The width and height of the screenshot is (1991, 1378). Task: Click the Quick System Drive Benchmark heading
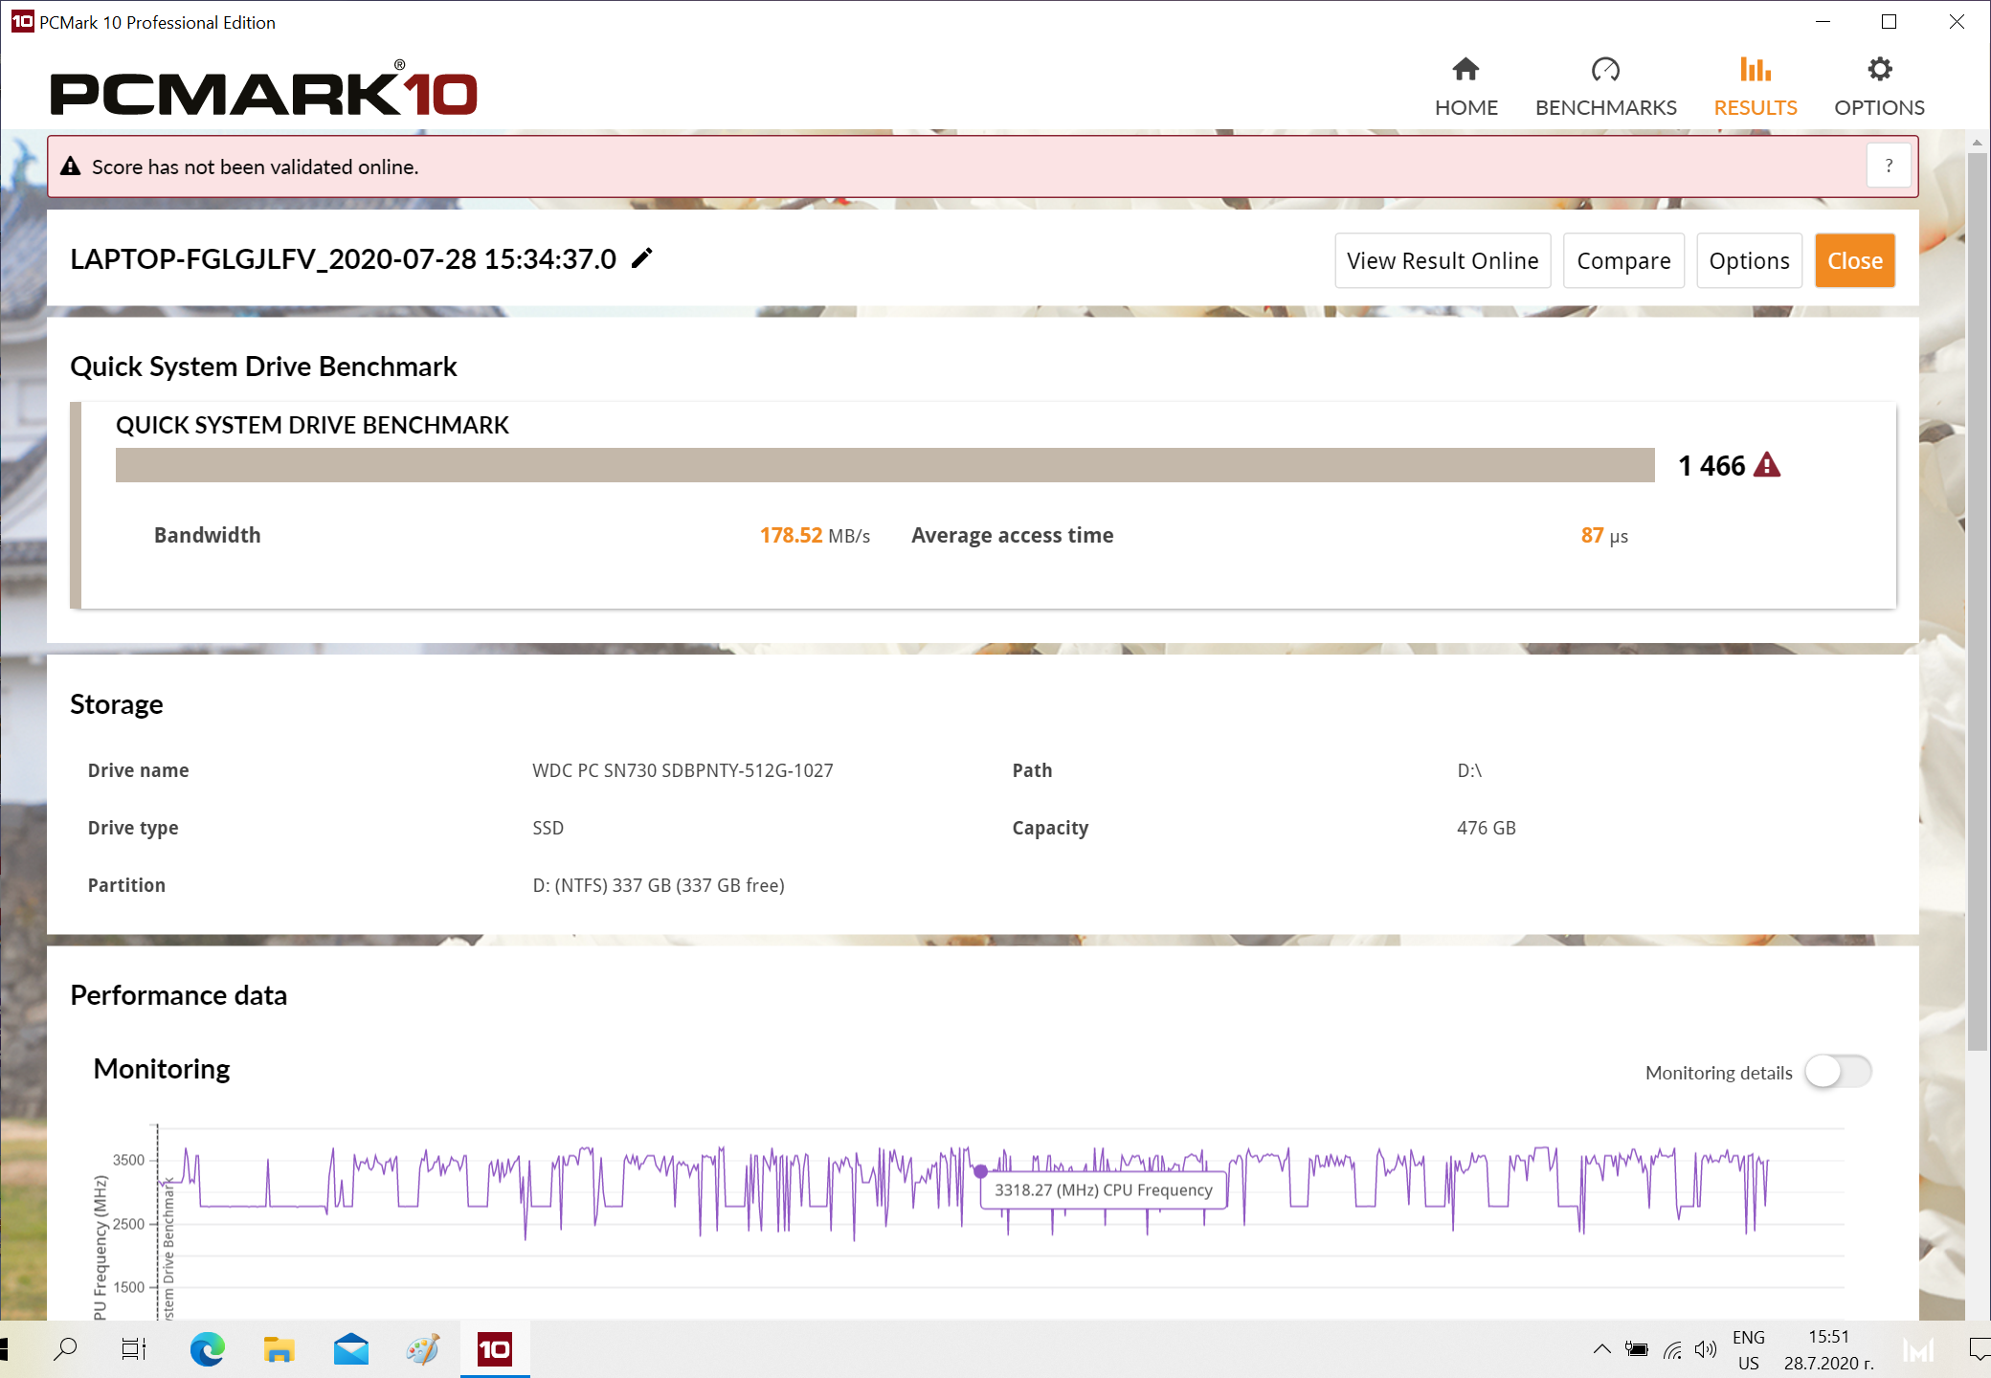point(263,367)
